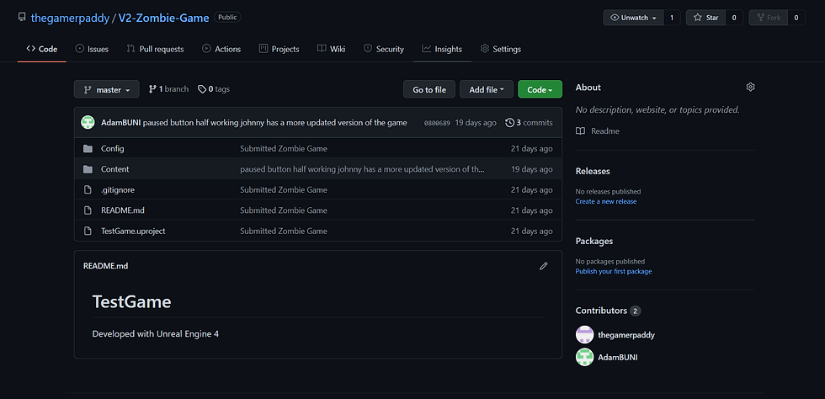
Task: Click the disabled Fork button
Action: click(x=768, y=18)
